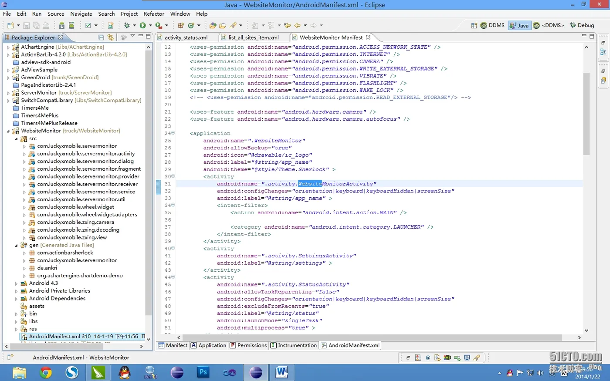The width and height of the screenshot is (610, 381).
Task: Open the Permissions tab of manifest editor
Action: click(x=248, y=345)
